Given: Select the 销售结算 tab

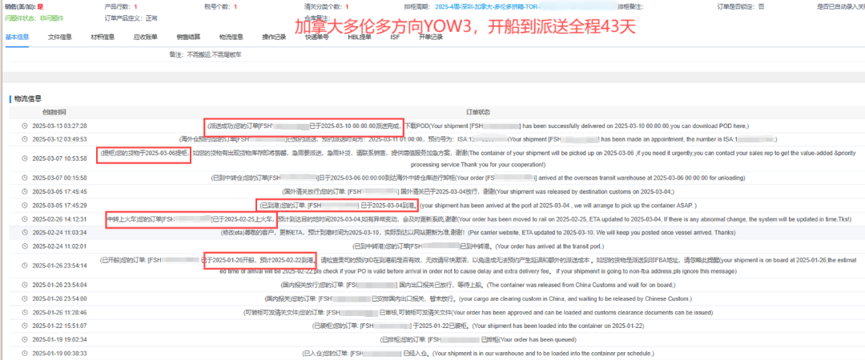Looking at the screenshot, I should tap(188, 38).
